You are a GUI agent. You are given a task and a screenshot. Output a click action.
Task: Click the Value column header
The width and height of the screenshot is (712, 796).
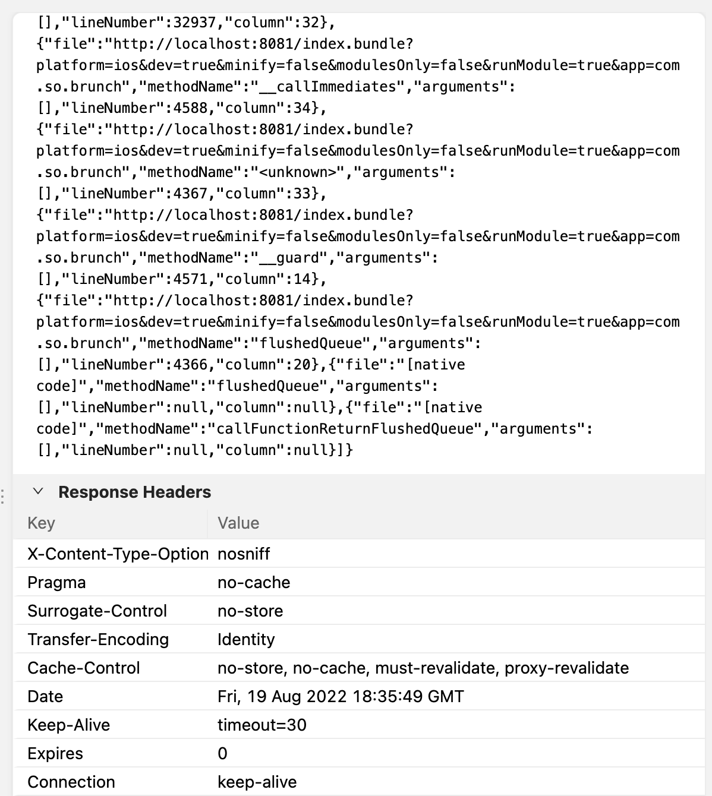pos(238,523)
